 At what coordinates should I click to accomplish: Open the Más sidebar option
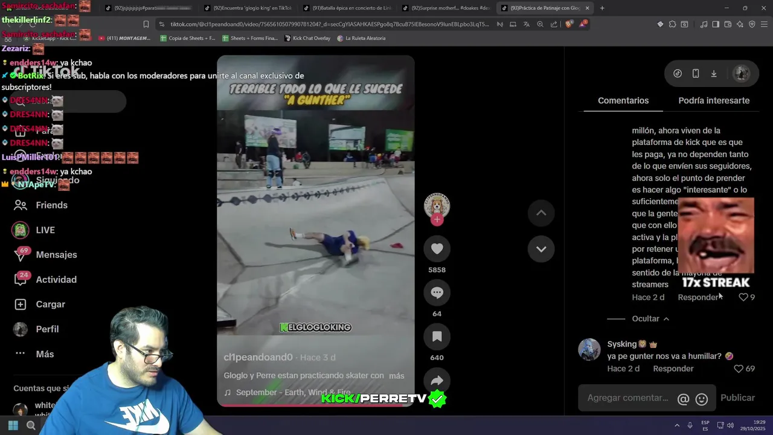(x=34, y=354)
